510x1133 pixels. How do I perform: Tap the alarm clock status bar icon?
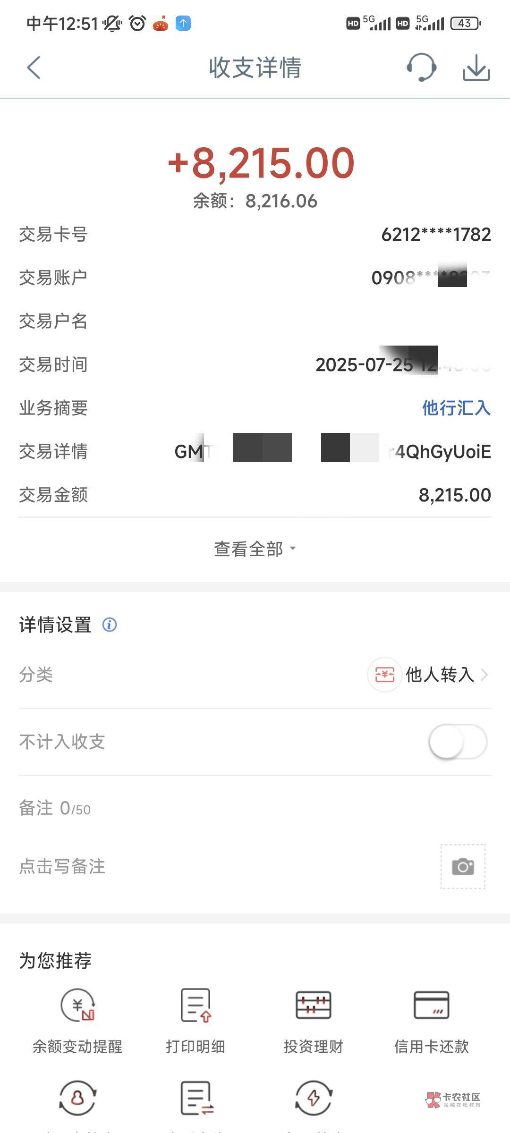coord(137,23)
